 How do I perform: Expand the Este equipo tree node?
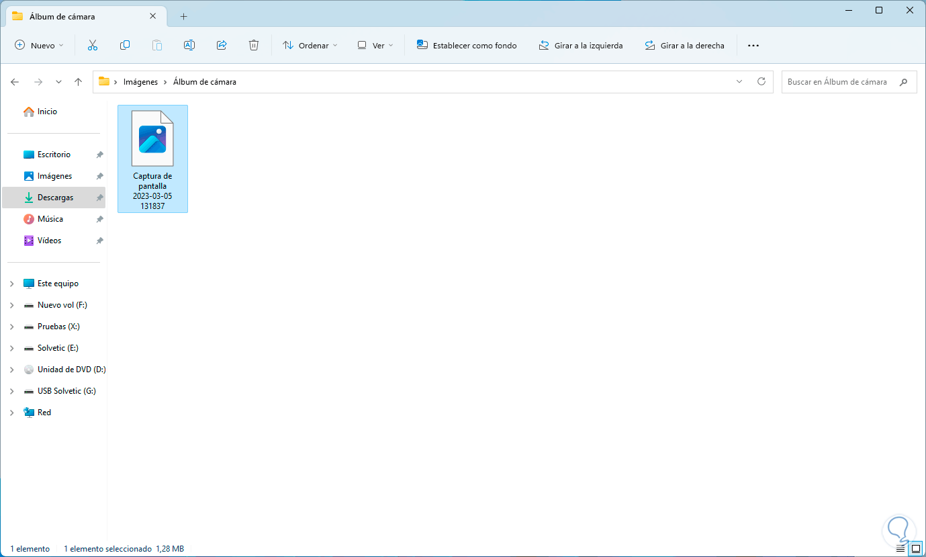pos(11,284)
